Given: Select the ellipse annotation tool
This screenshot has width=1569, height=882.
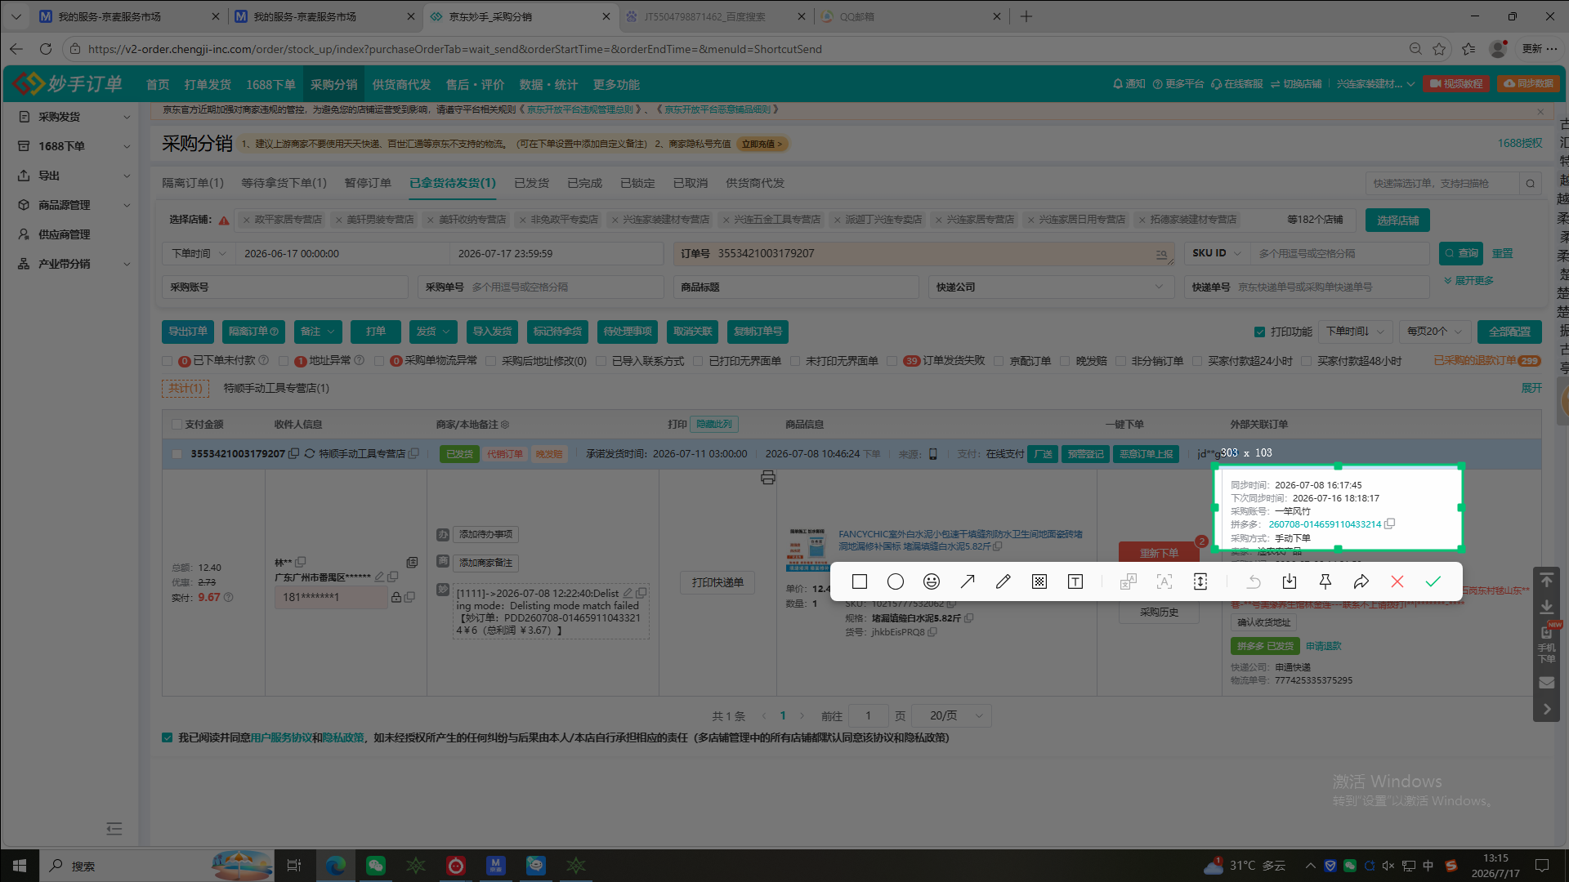Looking at the screenshot, I should [896, 581].
